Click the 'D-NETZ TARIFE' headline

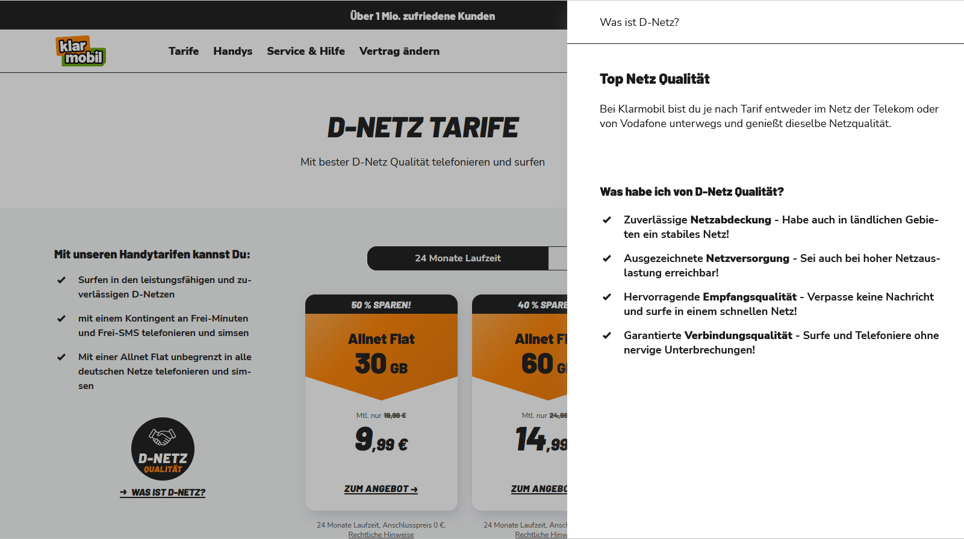[423, 128]
